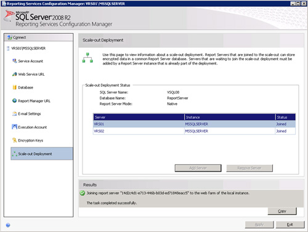Select the VRS01 server row
The height and width of the screenshot is (232, 308).
[x=194, y=124]
